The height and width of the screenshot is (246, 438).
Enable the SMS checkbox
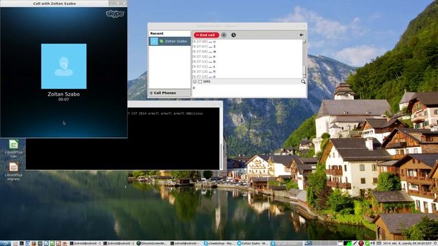pyautogui.click(x=200, y=82)
